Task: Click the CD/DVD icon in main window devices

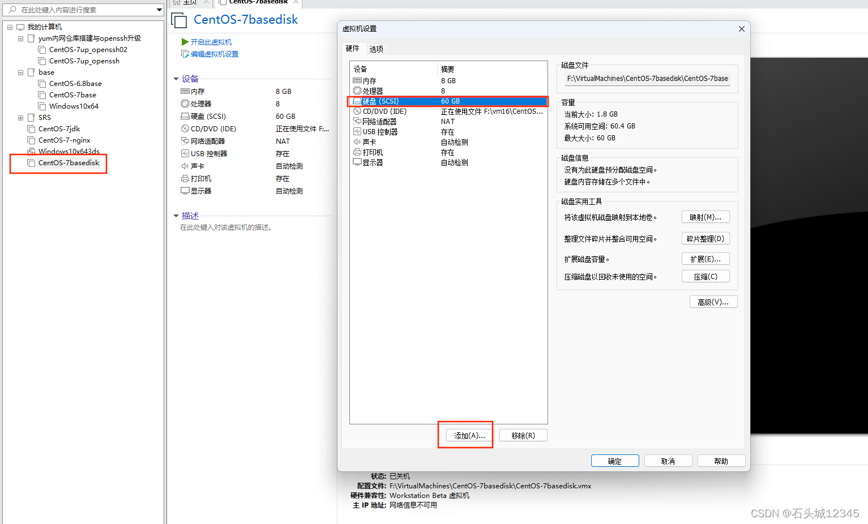Action: coord(185,128)
